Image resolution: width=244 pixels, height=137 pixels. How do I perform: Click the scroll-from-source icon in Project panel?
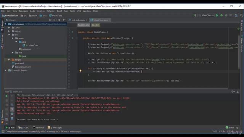50,20
